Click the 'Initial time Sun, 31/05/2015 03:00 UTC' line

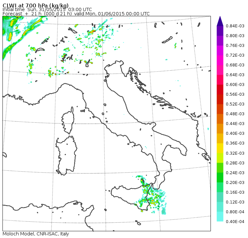pos(47,10)
